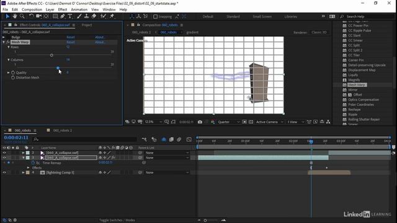Hide layer 2 060_A_collapse.swf with eye icon

(4, 153)
